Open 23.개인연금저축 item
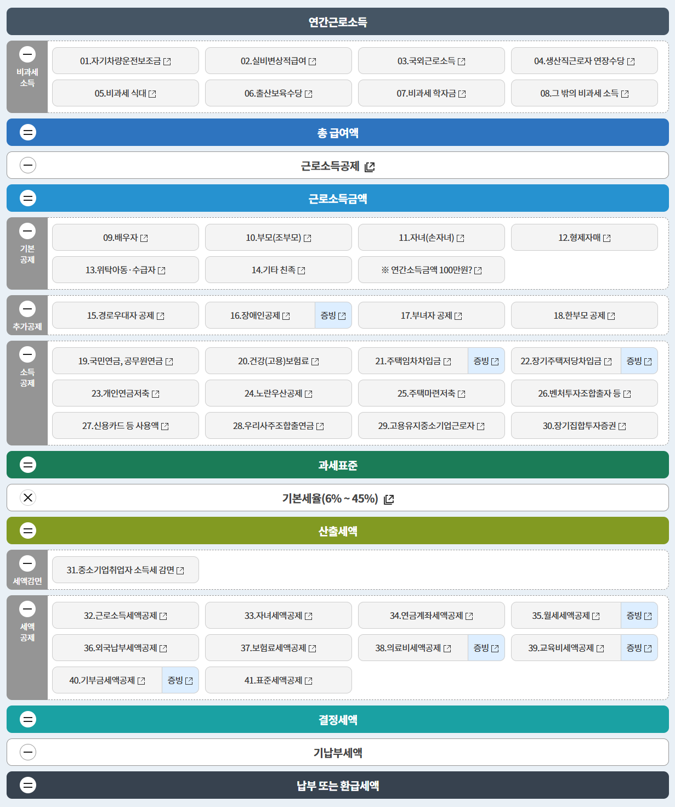Image resolution: width=675 pixels, height=807 pixels. (x=126, y=393)
